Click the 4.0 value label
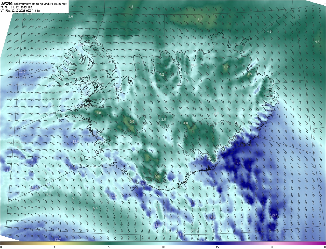 [x=185, y=123]
